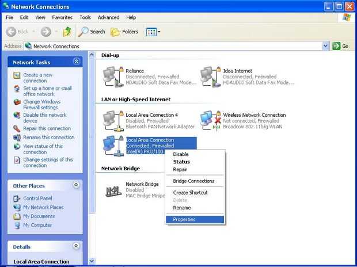Open the File menu
The image size is (357, 267).
pos(10,17)
